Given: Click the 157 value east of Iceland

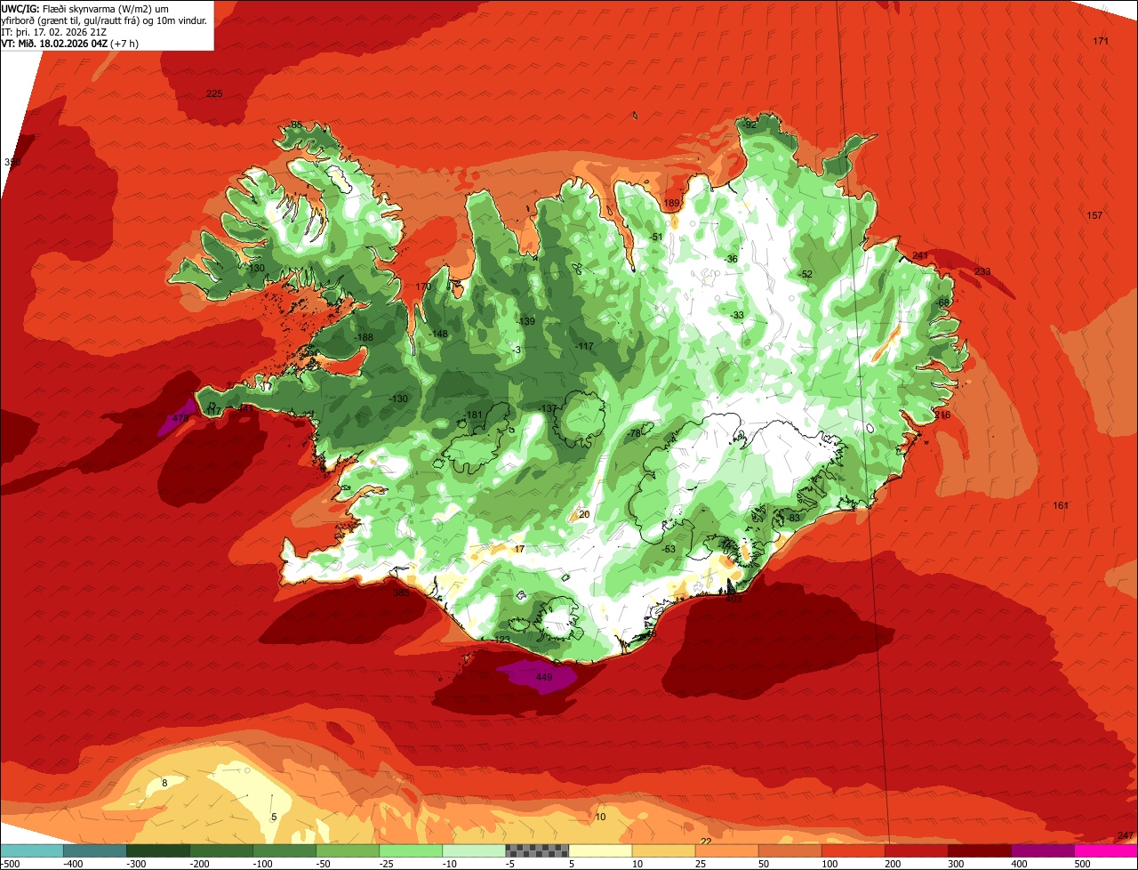Looking at the screenshot, I should pyautogui.click(x=1094, y=215).
